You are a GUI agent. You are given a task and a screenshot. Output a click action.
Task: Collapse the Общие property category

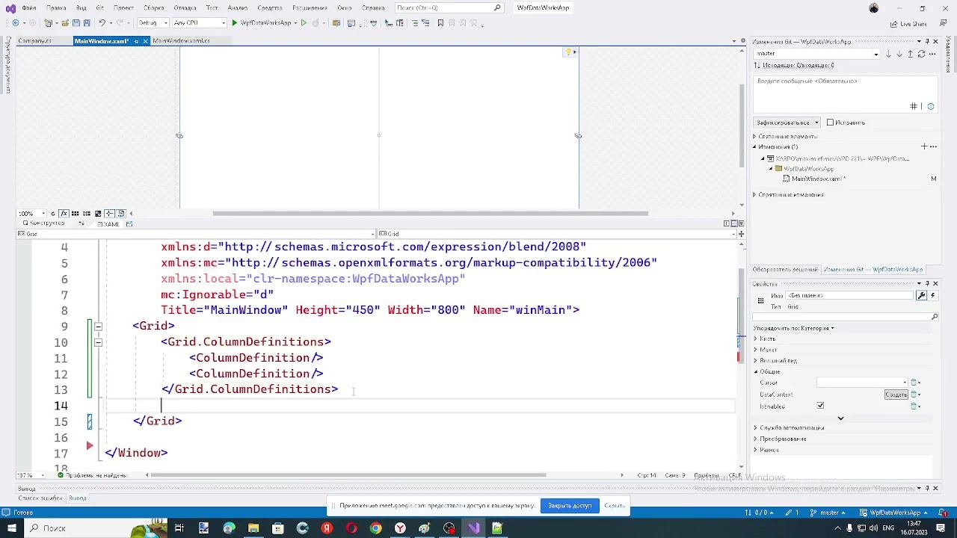click(755, 371)
